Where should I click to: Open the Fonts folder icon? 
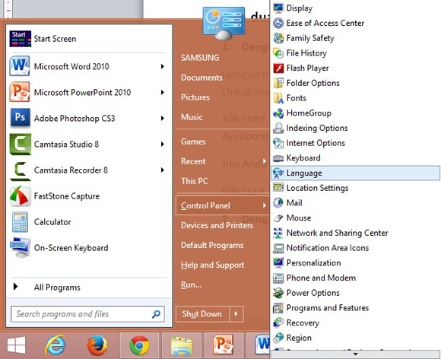pyautogui.click(x=278, y=98)
